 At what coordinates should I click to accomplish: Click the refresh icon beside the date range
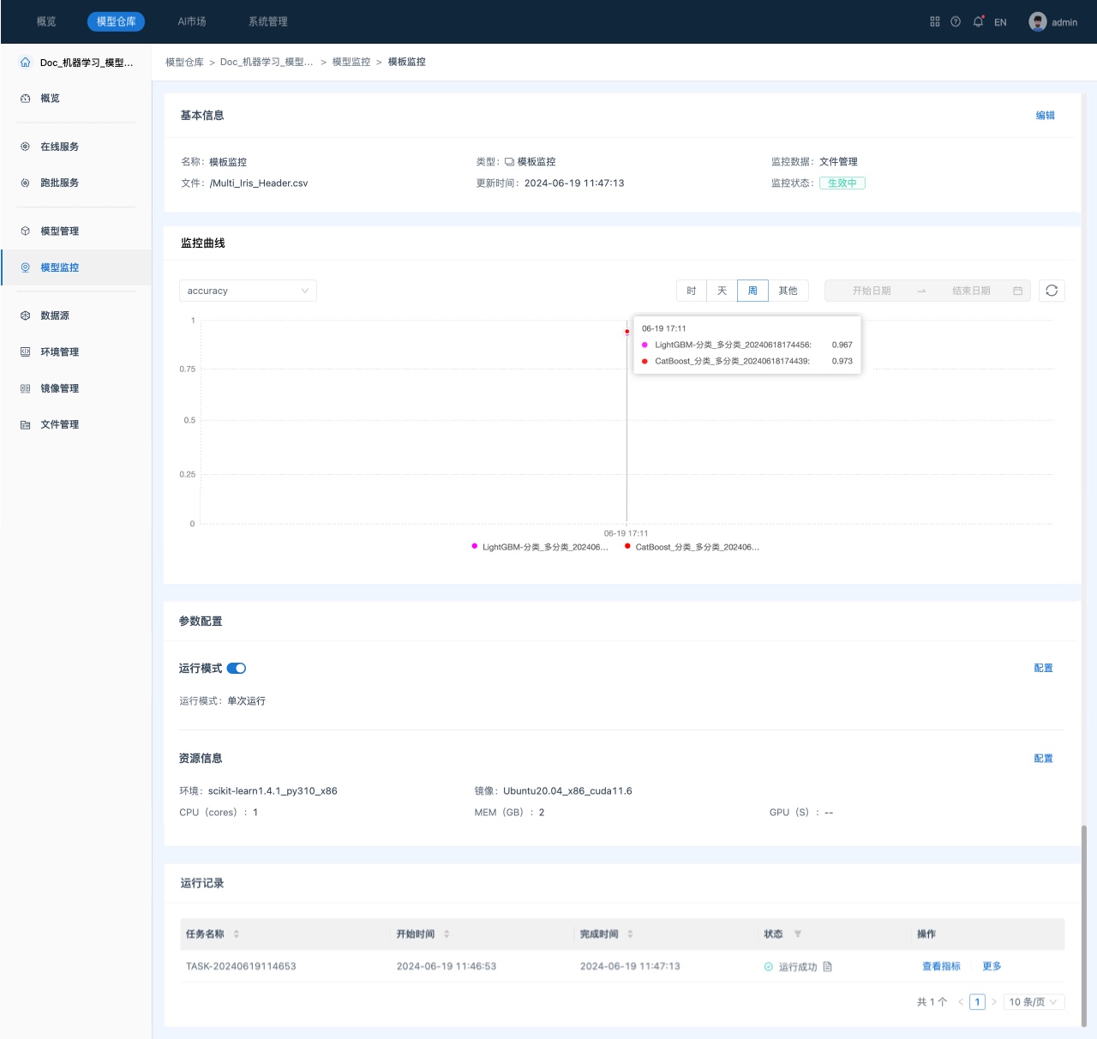(x=1052, y=291)
